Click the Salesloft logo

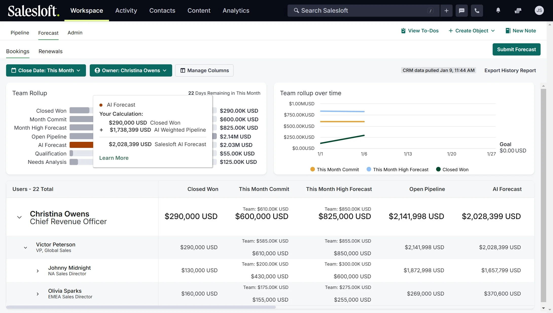click(x=33, y=11)
